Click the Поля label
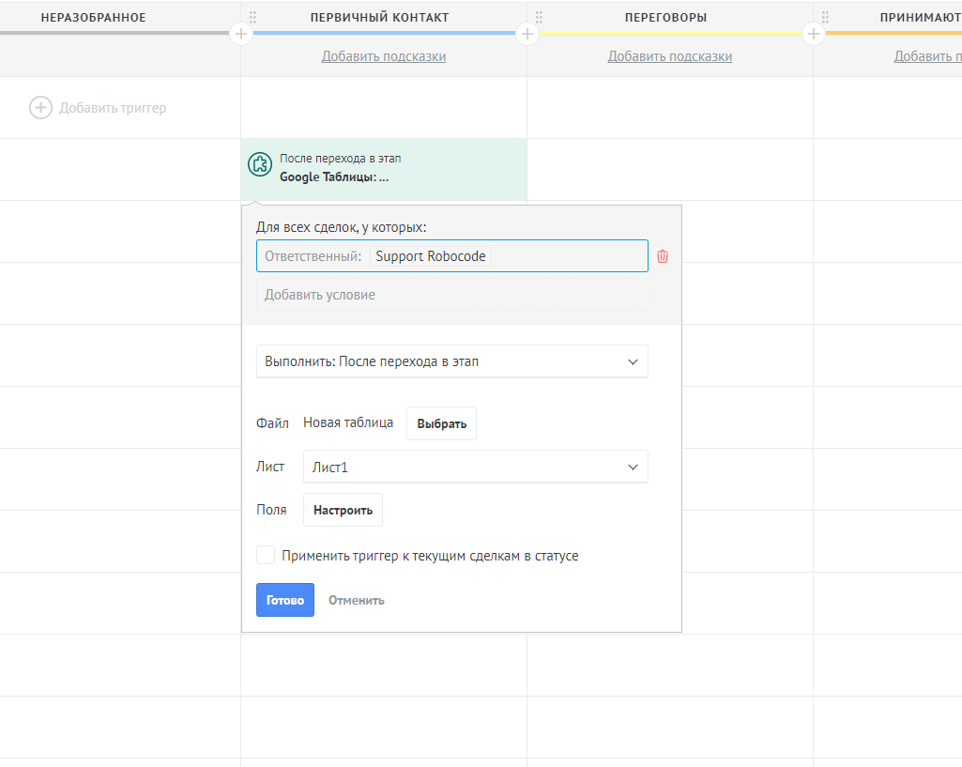 point(271,510)
